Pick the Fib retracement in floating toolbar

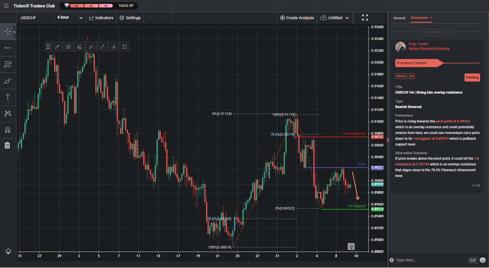(x=68, y=47)
